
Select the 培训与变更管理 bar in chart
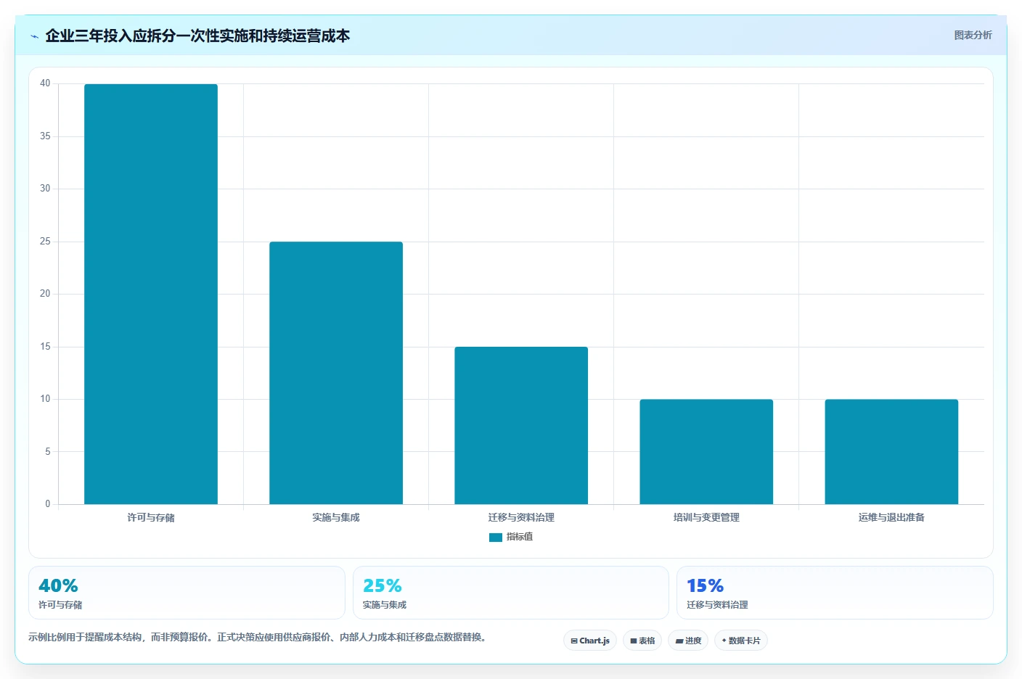coord(706,451)
